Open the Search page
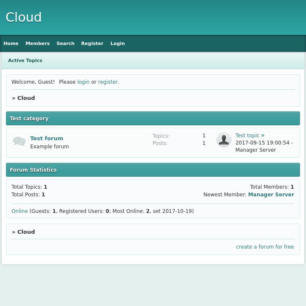The height and width of the screenshot is (306, 306). 65,43
